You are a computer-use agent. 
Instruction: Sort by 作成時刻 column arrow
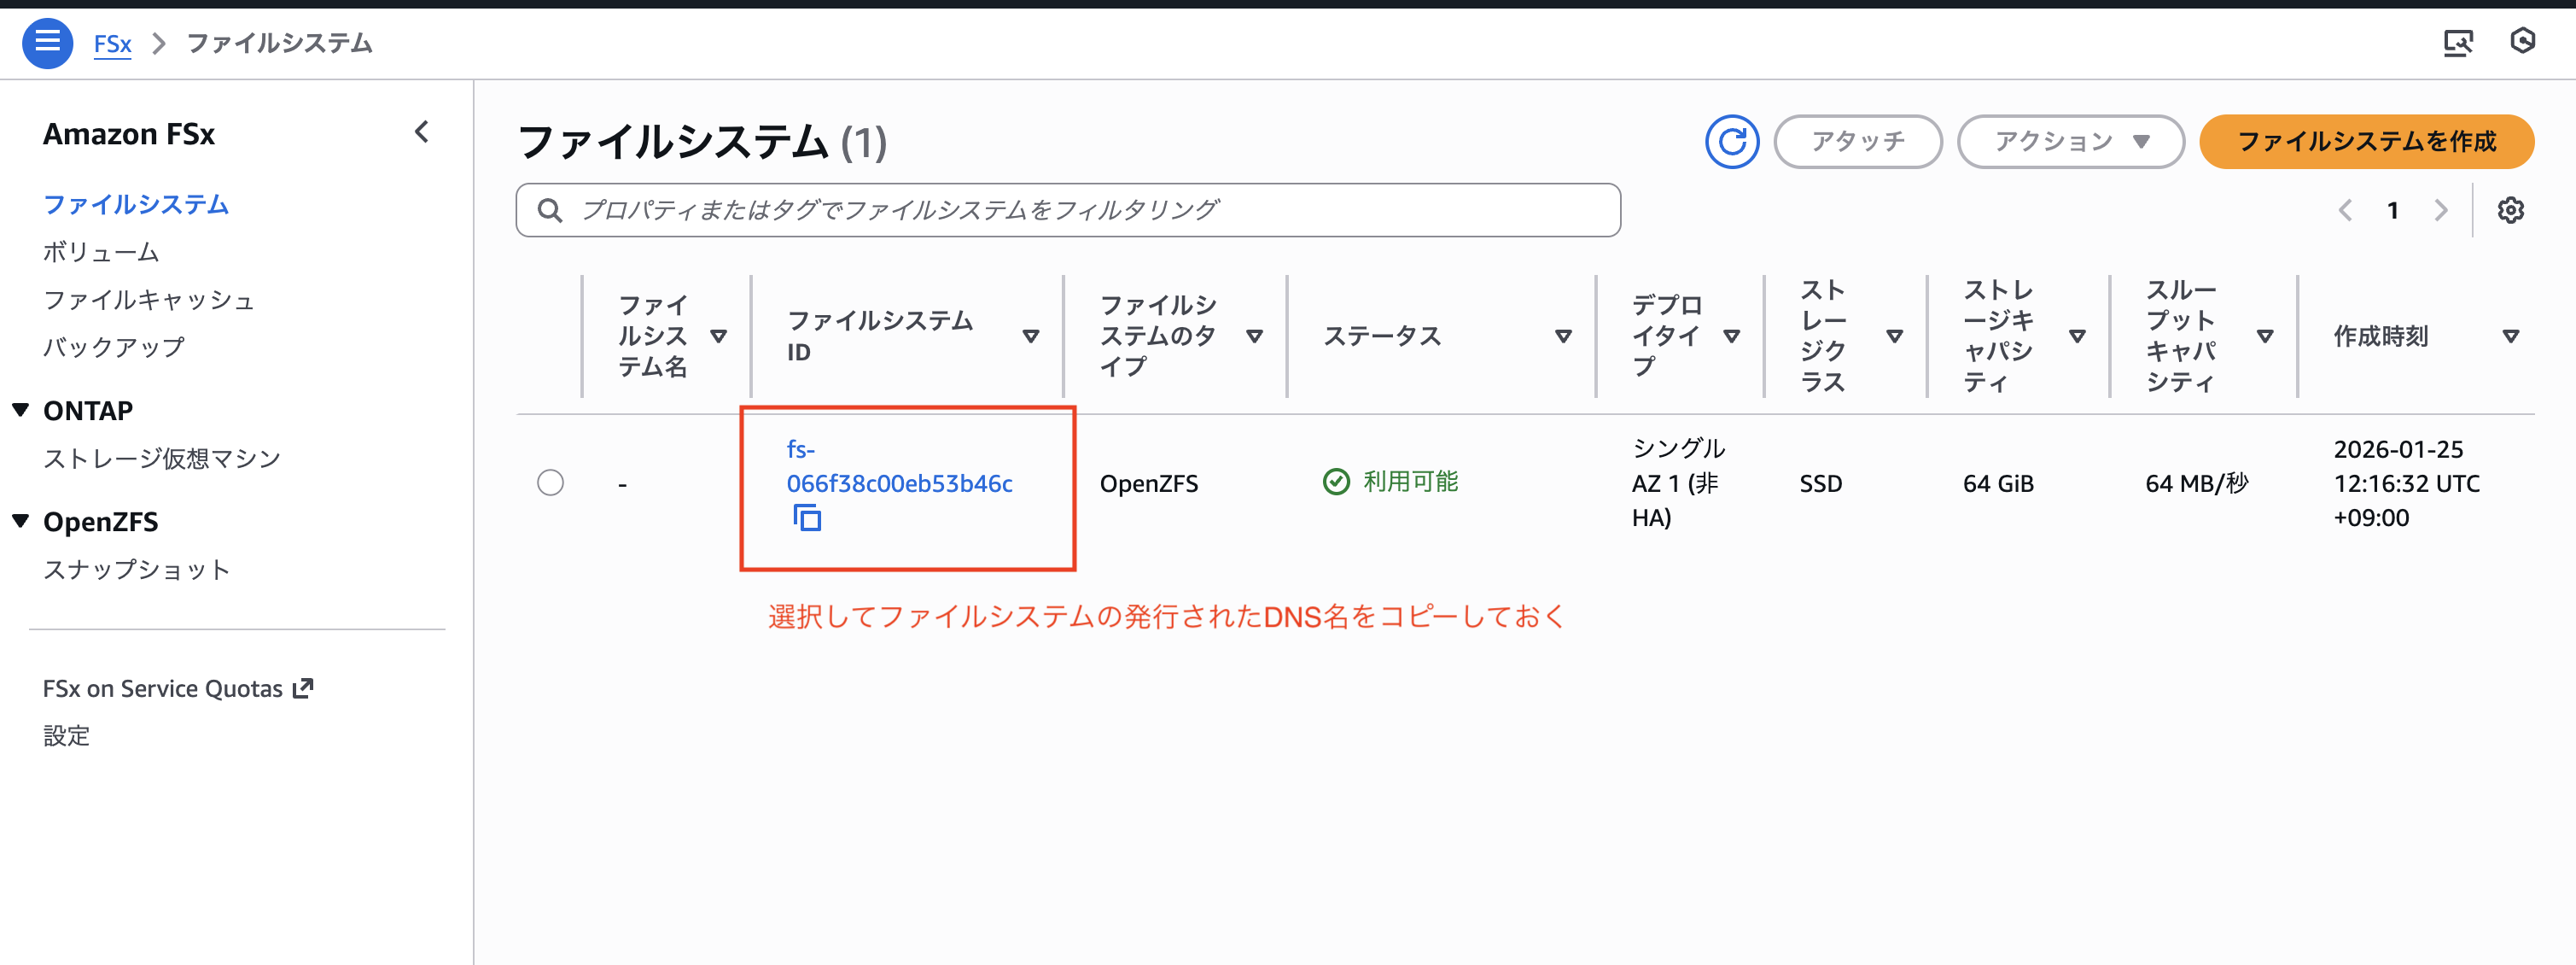coord(2509,337)
